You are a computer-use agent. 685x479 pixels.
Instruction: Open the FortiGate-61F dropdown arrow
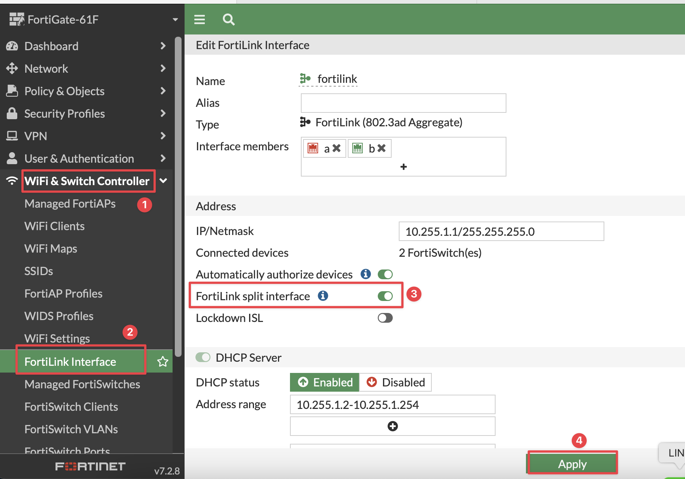(x=175, y=19)
